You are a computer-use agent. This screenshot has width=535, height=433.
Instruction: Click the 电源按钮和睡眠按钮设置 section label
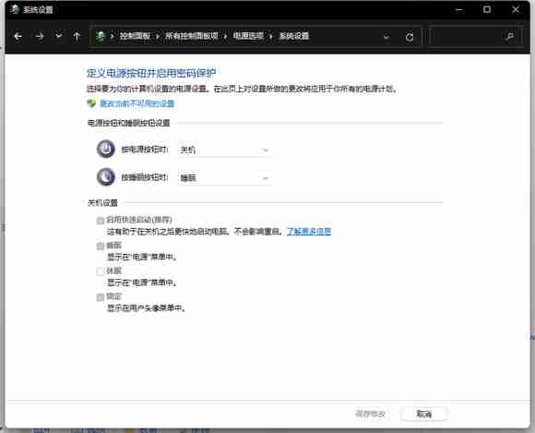[129, 123]
